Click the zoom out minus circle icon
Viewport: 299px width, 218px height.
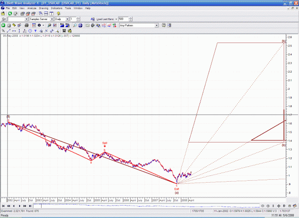coord(263,206)
